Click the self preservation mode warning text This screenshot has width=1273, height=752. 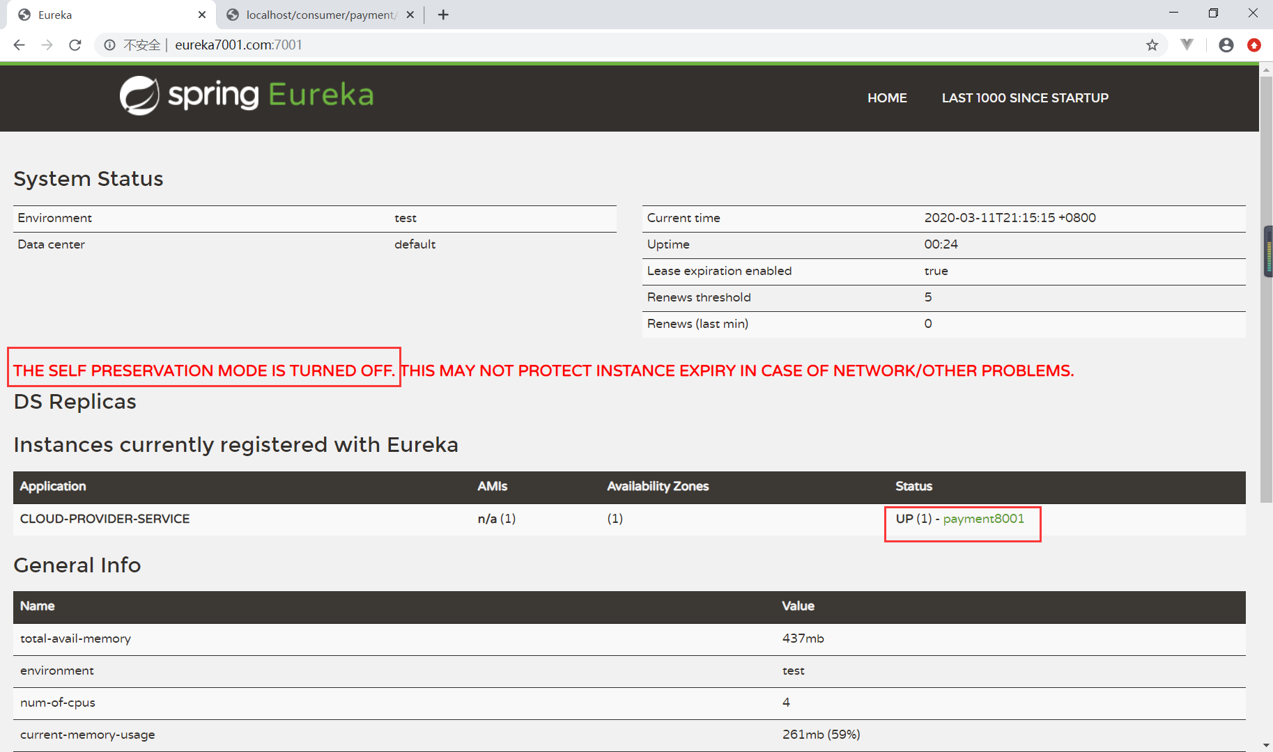[x=543, y=370]
